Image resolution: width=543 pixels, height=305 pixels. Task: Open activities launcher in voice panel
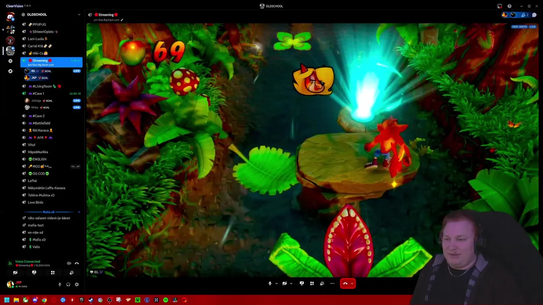click(x=53, y=273)
